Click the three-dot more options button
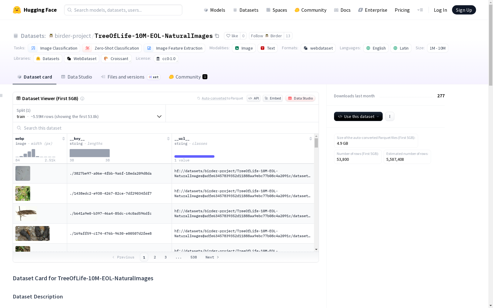This screenshot has height=308, width=493. point(390,116)
